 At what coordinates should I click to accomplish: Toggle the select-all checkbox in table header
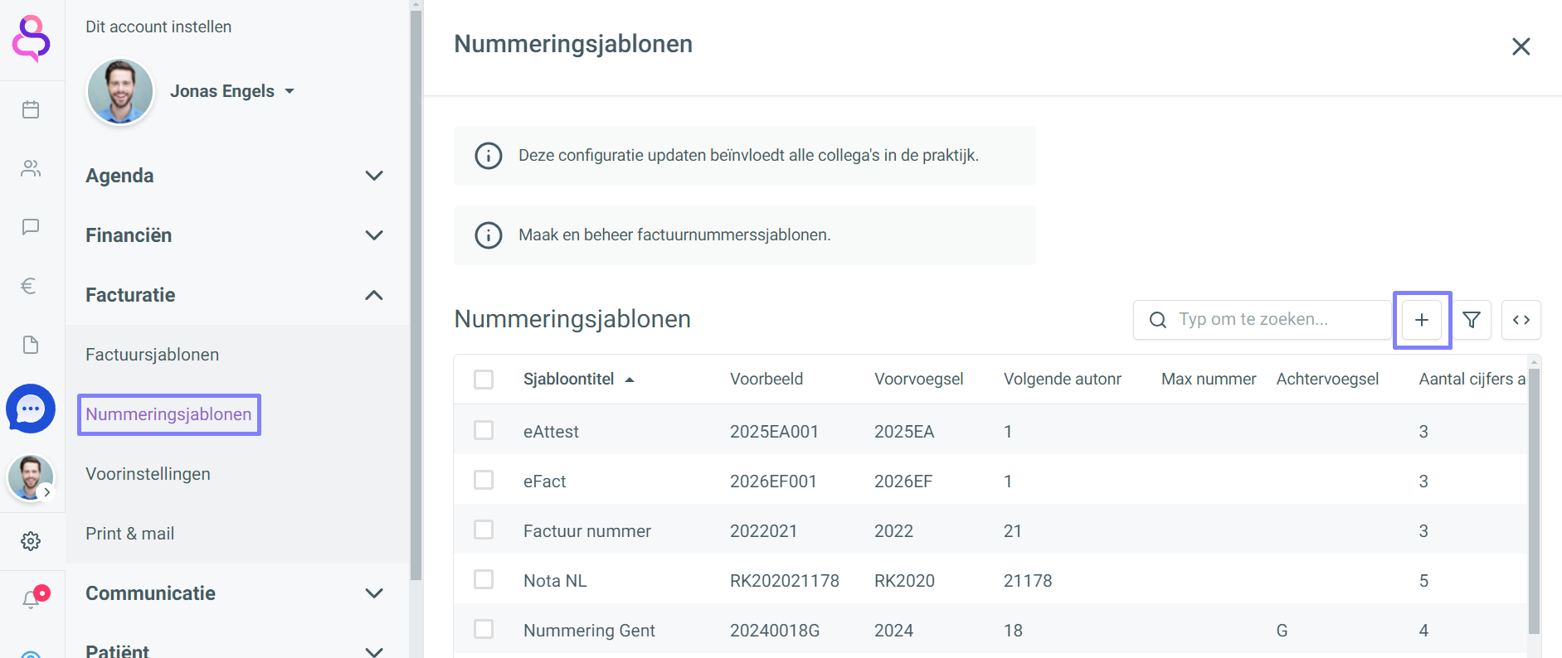pos(484,380)
